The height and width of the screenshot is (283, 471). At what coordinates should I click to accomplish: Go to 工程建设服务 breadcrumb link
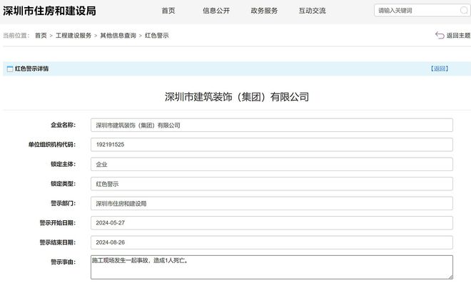pos(74,36)
